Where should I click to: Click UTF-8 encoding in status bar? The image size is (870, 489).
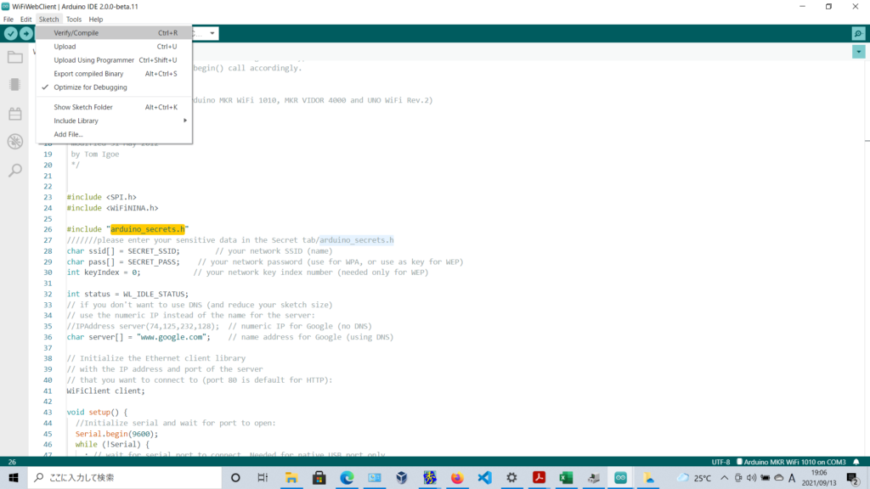pyautogui.click(x=720, y=462)
